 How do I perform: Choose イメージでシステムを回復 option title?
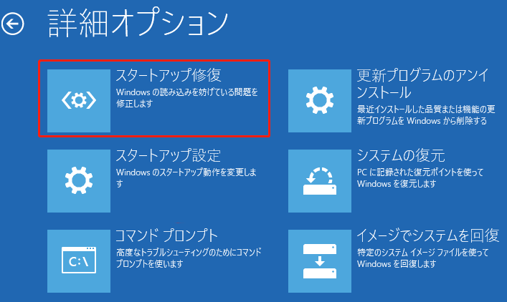click(x=428, y=236)
